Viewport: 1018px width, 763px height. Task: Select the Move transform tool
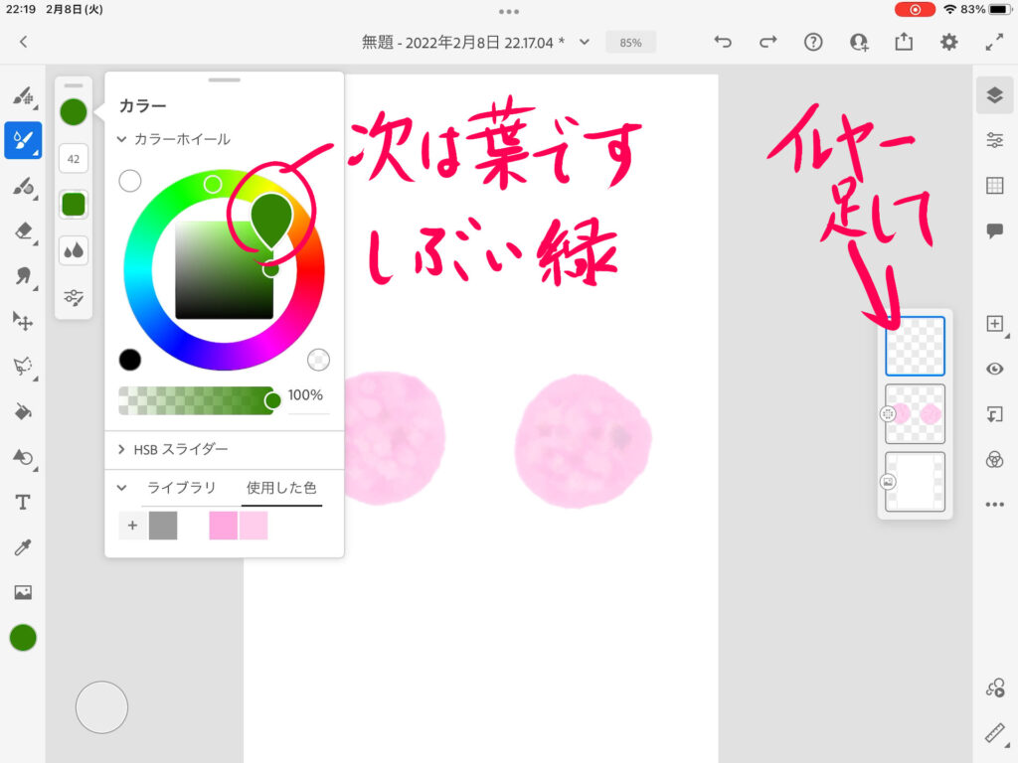pos(23,321)
